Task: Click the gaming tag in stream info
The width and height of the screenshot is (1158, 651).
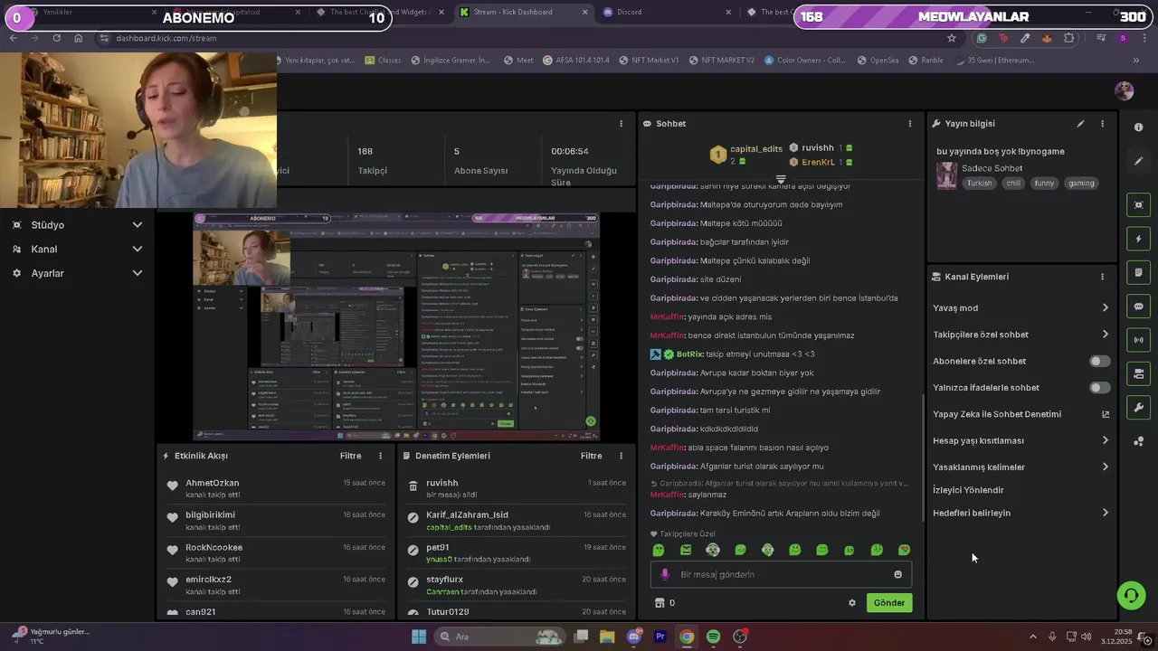Action: [x=1081, y=183]
